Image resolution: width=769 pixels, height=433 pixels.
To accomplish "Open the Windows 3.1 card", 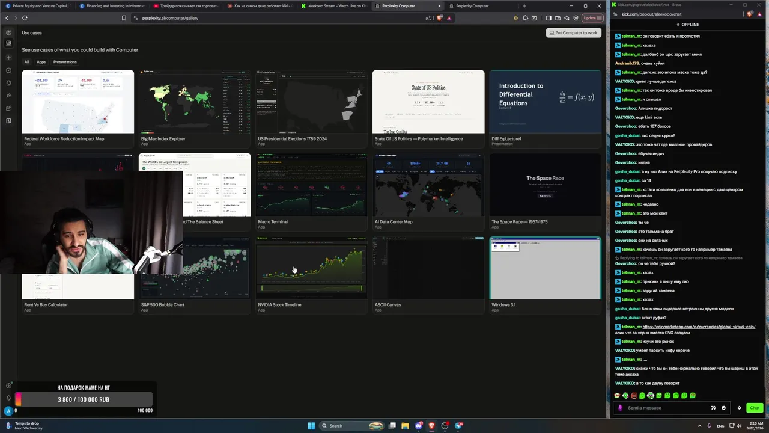I will pyautogui.click(x=545, y=274).
